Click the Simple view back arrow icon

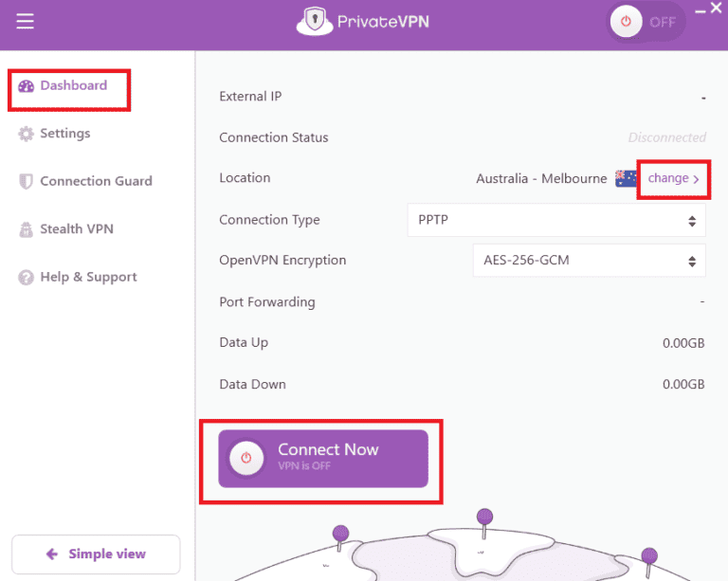(x=52, y=554)
